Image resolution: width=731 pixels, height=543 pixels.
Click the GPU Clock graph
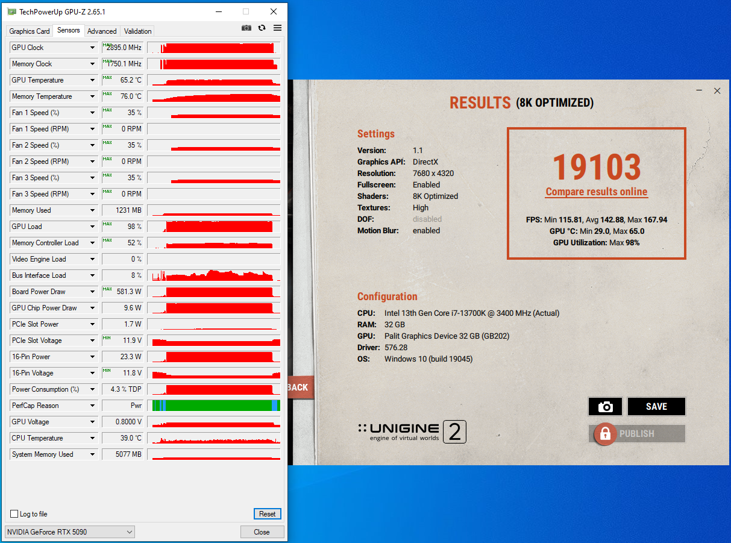click(214, 48)
